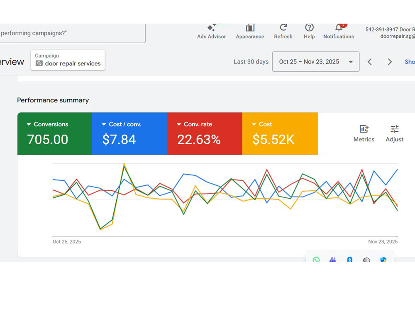Open the date range Oct 25 – Nov 23 dropdown
The width and height of the screenshot is (415, 311).
316,62
